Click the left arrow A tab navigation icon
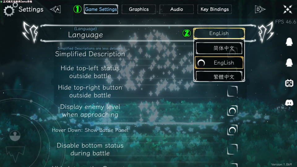The height and width of the screenshot is (167, 297). pos(55,9)
